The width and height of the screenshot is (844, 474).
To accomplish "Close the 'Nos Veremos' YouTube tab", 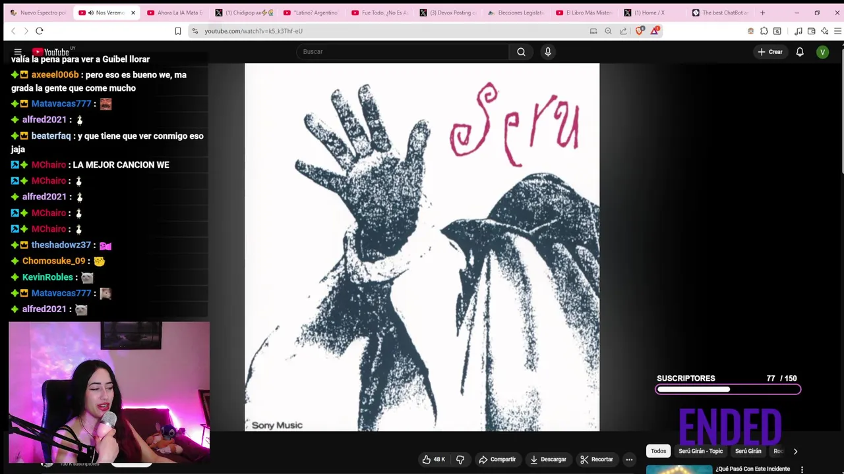I will point(133,13).
